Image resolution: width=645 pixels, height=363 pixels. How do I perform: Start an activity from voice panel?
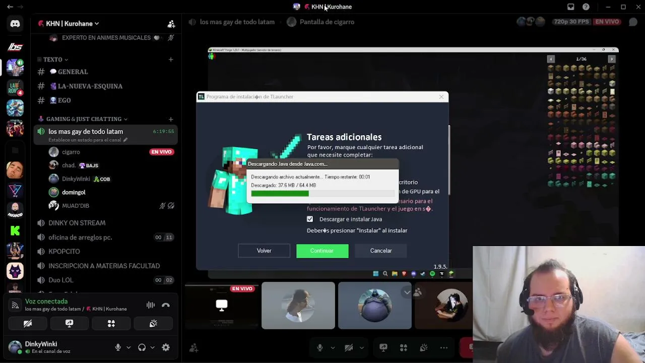click(x=111, y=324)
